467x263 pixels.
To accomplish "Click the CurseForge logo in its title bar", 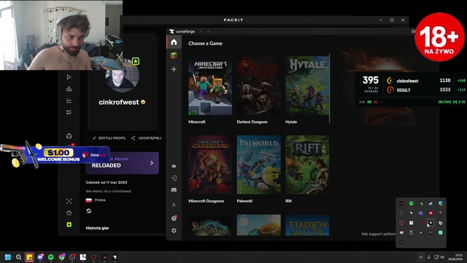I will [x=182, y=31].
